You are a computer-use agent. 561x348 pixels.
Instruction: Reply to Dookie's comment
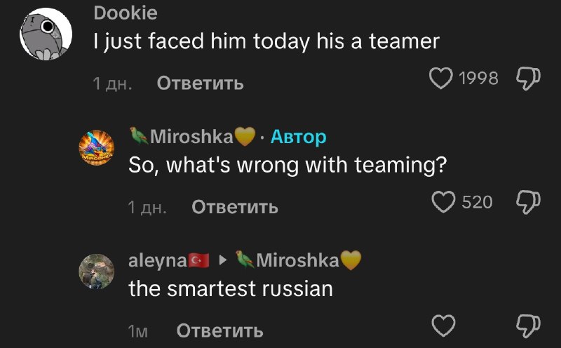pyautogui.click(x=200, y=83)
